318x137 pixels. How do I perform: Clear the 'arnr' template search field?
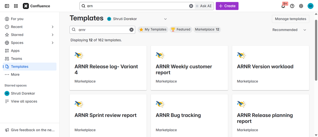tap(131, 30)
